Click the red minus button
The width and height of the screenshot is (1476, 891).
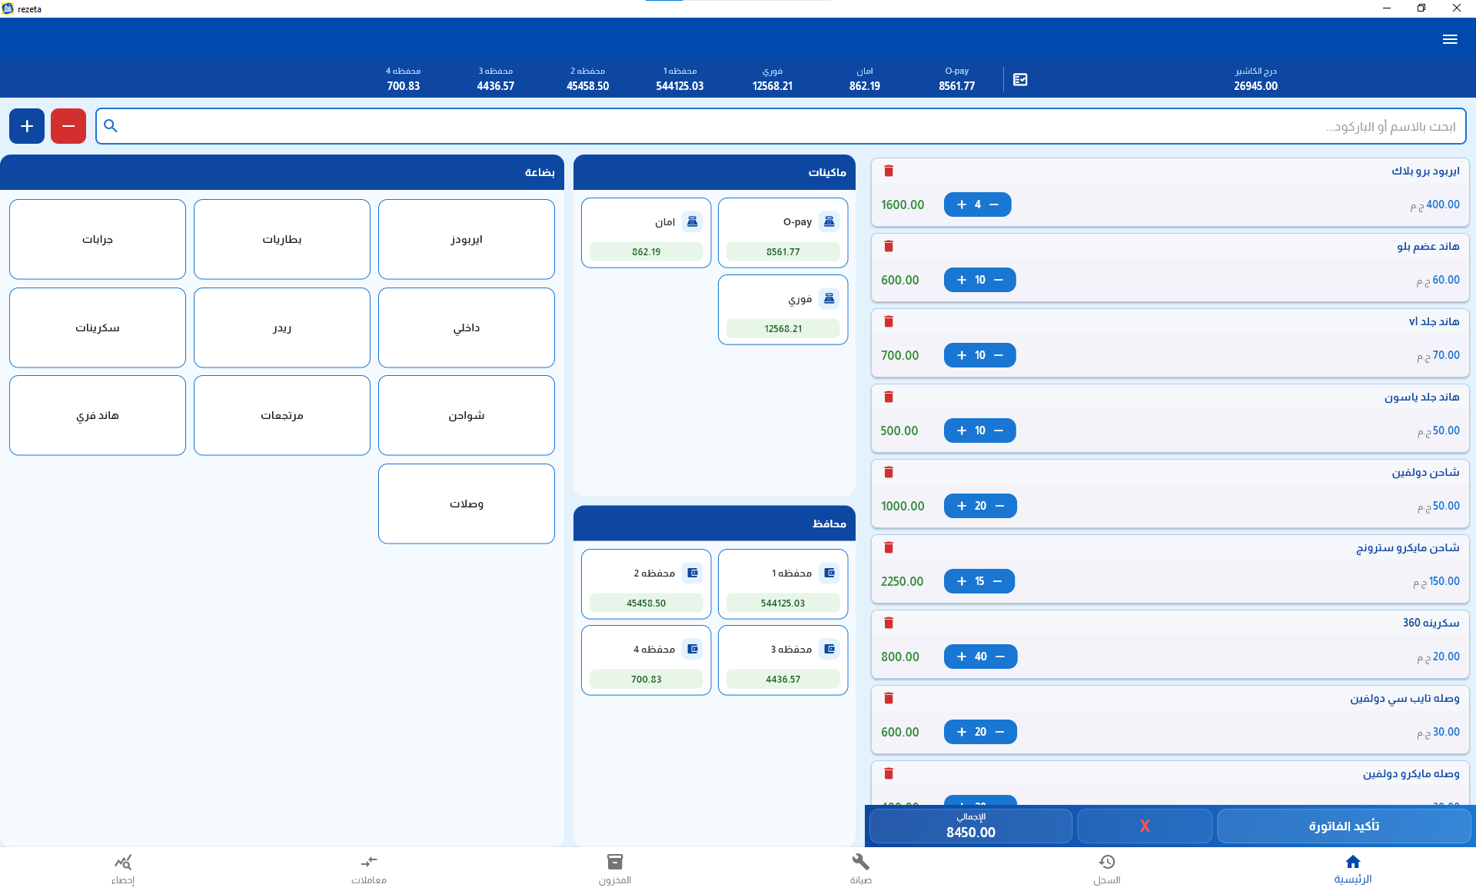click(x=68, y=126)
